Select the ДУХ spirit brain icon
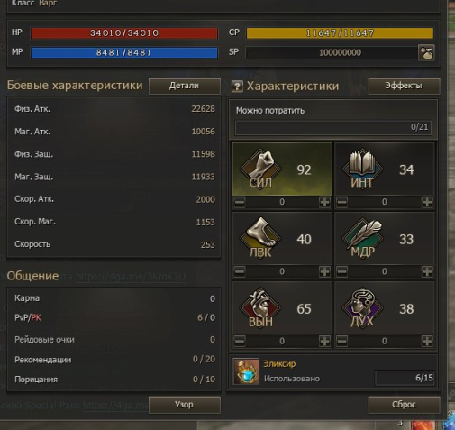 pos(362,306)
